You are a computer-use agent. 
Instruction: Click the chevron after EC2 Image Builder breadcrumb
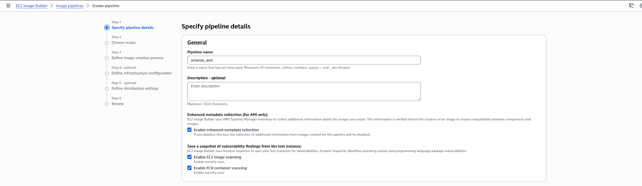click(52, 6)
